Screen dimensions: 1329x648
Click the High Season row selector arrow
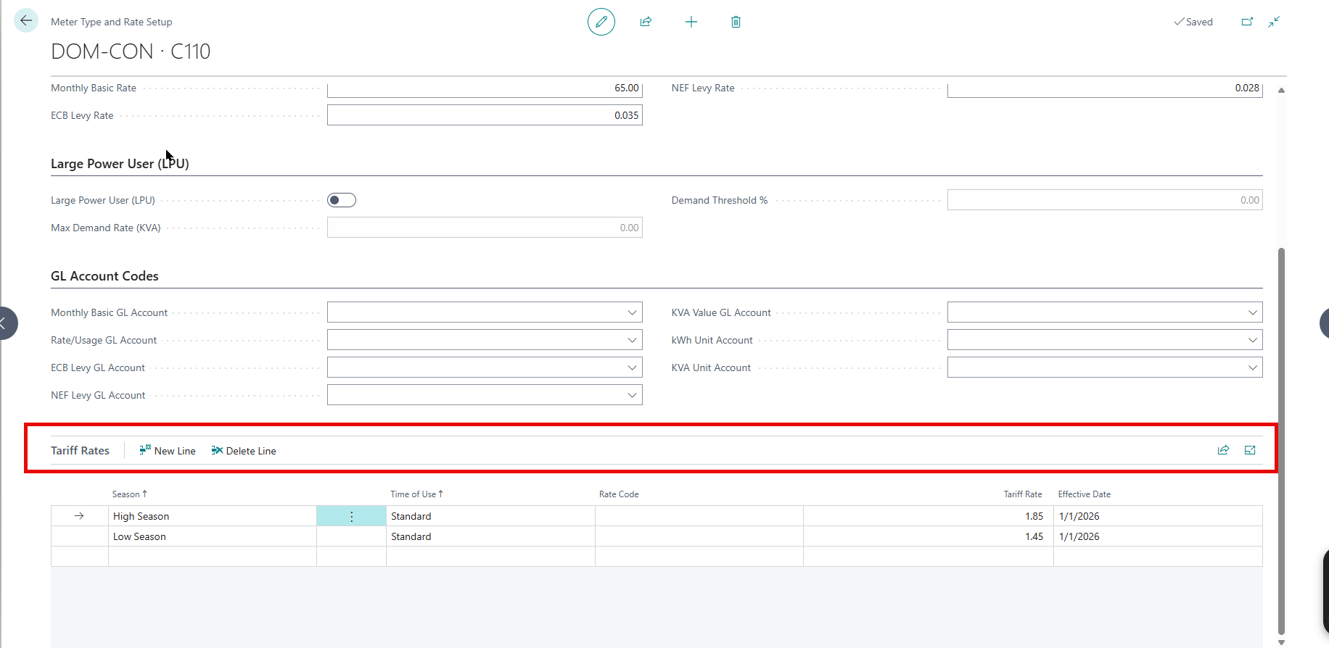(79, 516)
